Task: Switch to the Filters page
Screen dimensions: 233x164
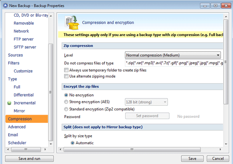Action: tap(14, 63)
